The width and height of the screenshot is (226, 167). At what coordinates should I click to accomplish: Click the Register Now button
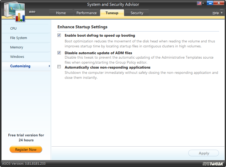click(26, 149)
